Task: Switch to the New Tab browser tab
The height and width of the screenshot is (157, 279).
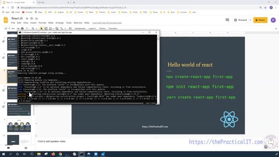Action: click(x=53, y=3)
